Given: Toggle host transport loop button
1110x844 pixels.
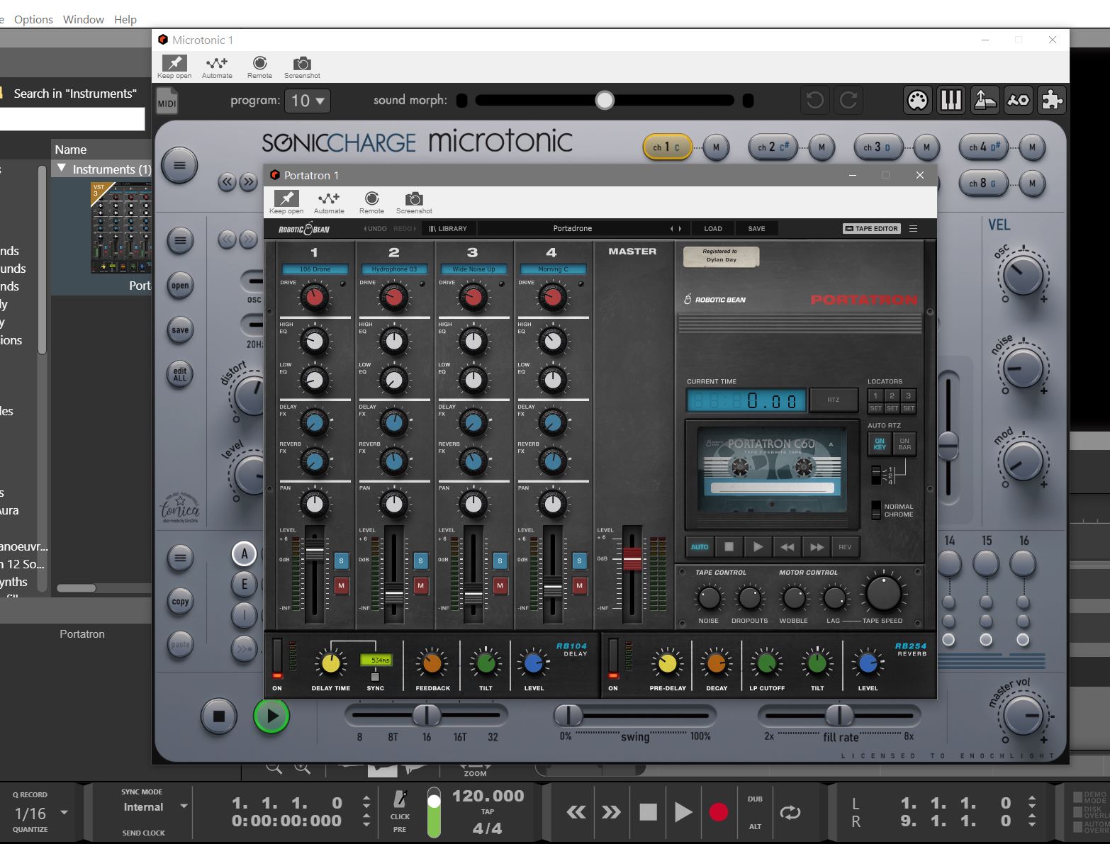Looking at the screenshot, I should (790, 812).
